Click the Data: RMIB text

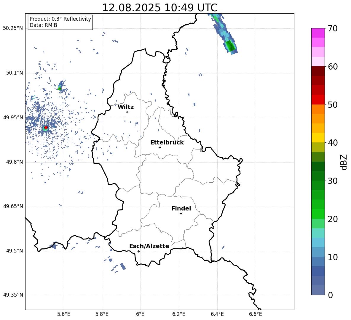[x=43, y=25]
